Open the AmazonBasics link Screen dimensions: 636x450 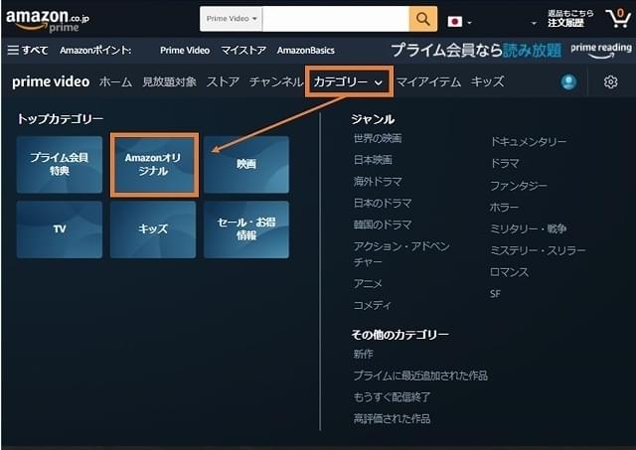point(306,51)
